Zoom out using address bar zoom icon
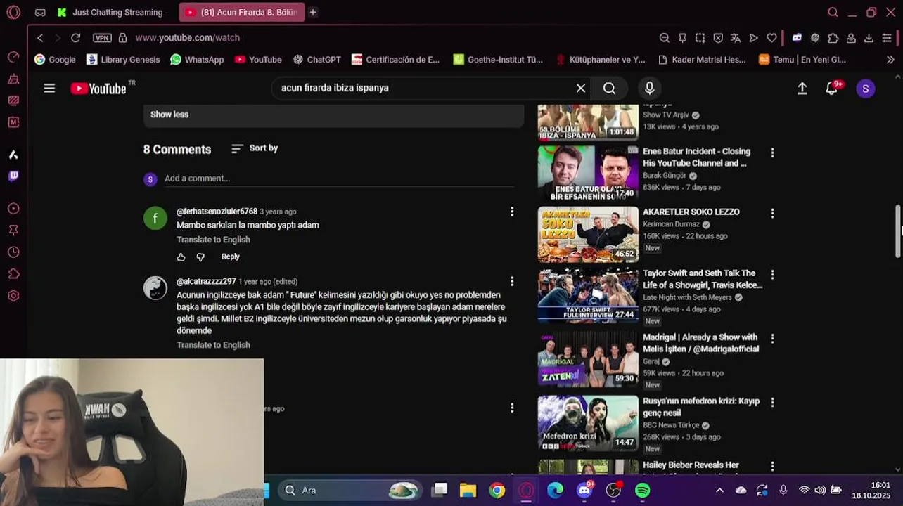Image resolution: width=903 pixels, height=506 pixels. 665,38
